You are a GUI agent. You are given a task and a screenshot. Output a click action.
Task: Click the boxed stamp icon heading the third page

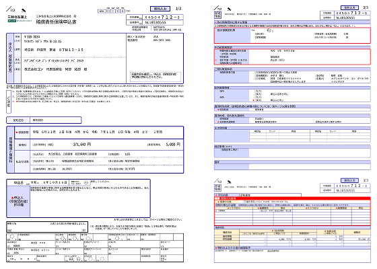217,188
